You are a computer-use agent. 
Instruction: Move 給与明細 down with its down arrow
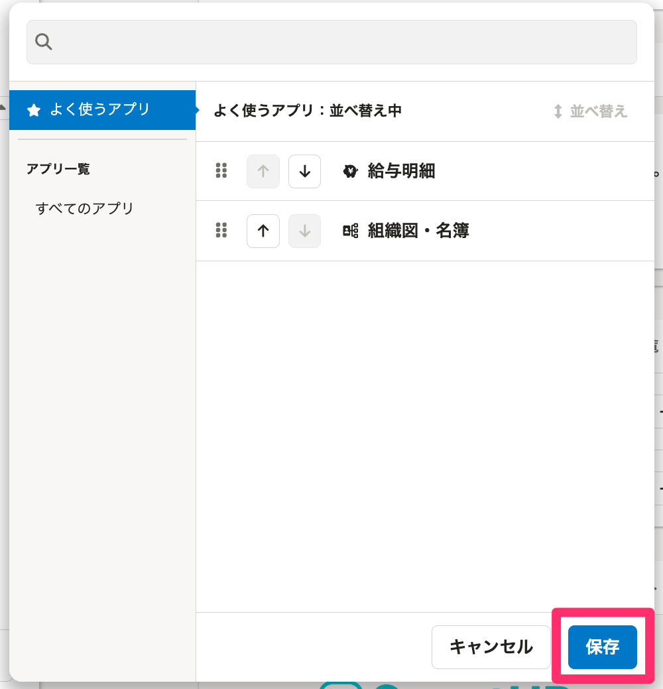[x=304, y=171]
